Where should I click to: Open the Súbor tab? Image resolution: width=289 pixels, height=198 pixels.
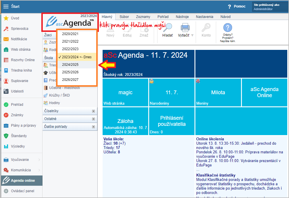point(124,17)
